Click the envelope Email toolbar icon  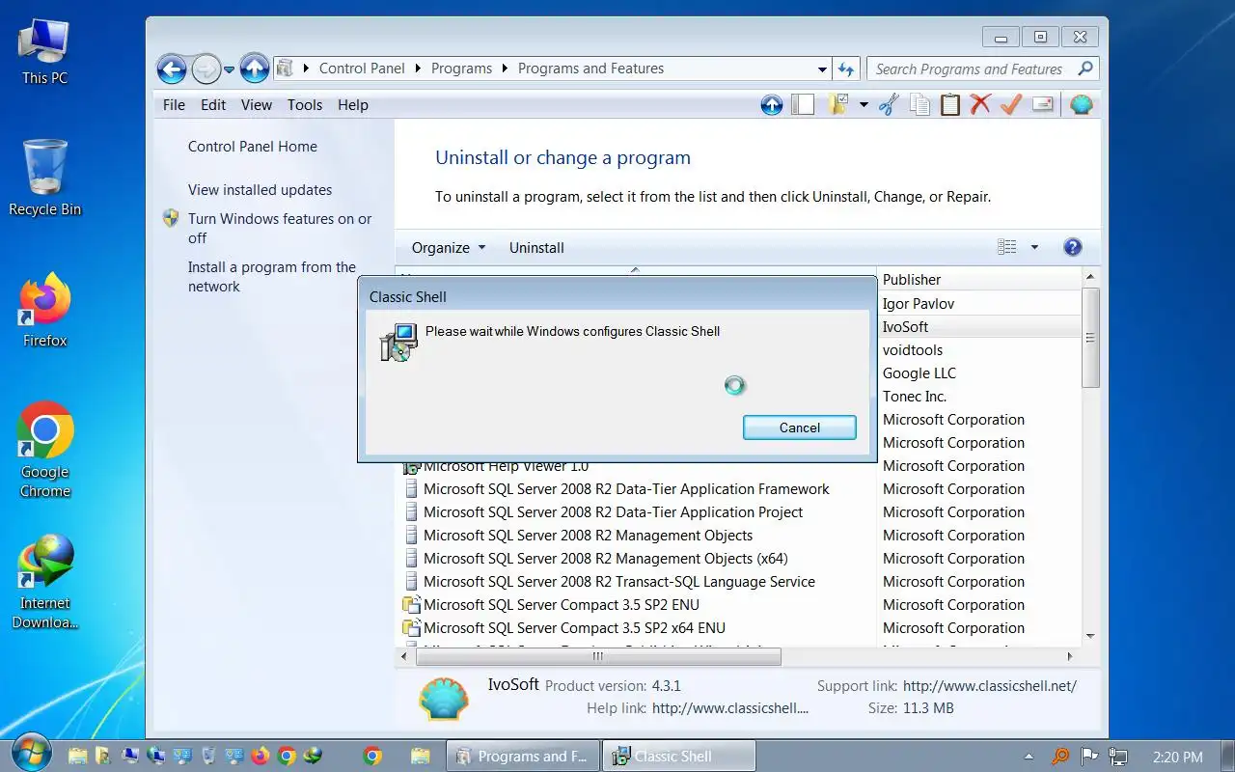tap(1042, 104)
